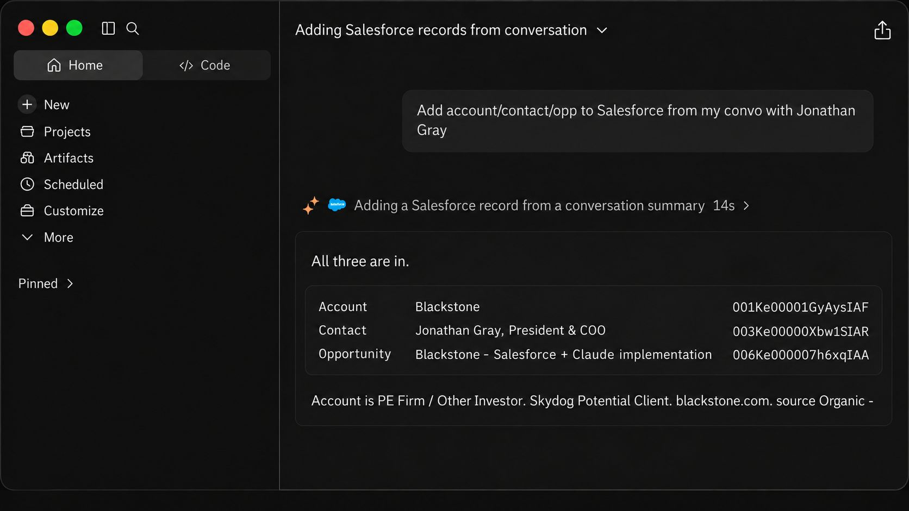Maximize the window with green button
The height and width of the screenshot is (511, 909).
tap(74, 28)
